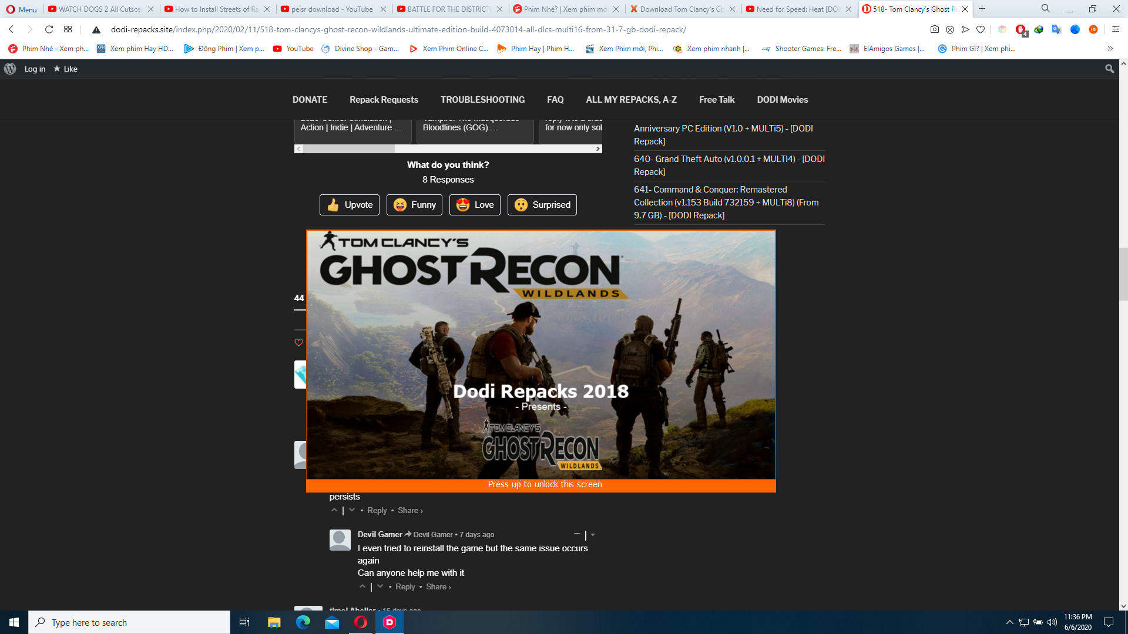This screenshot has width=1128, height=634.
Task: Click the Log in link
Action: (35, 69)
